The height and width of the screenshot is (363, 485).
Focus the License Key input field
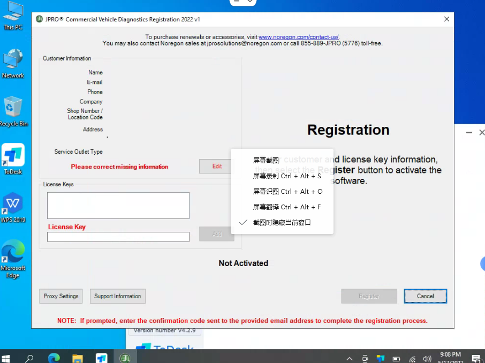coord(118,237)
